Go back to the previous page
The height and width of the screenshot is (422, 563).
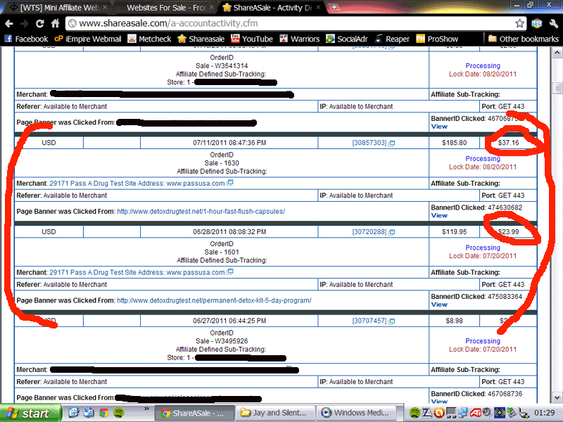9,24
